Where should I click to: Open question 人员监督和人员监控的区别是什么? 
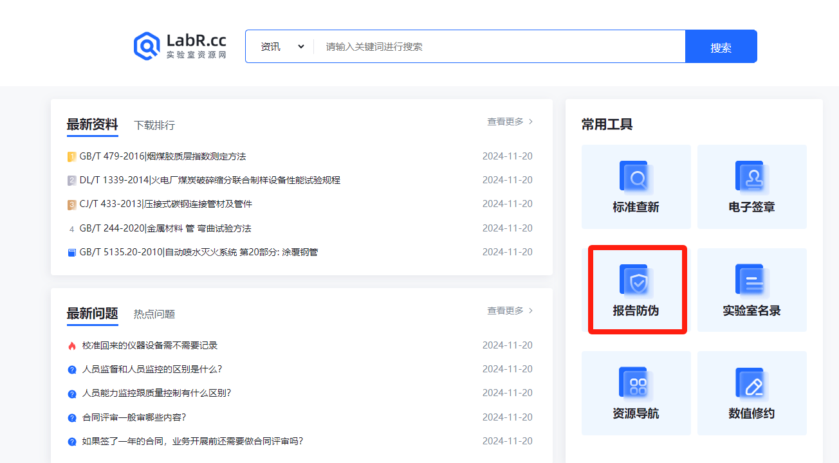[x=152, y=369]
